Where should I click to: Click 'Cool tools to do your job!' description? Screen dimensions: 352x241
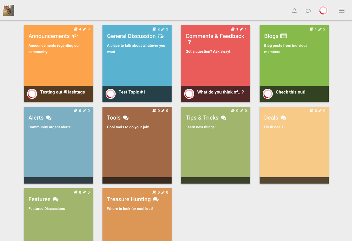coord(128,127)
